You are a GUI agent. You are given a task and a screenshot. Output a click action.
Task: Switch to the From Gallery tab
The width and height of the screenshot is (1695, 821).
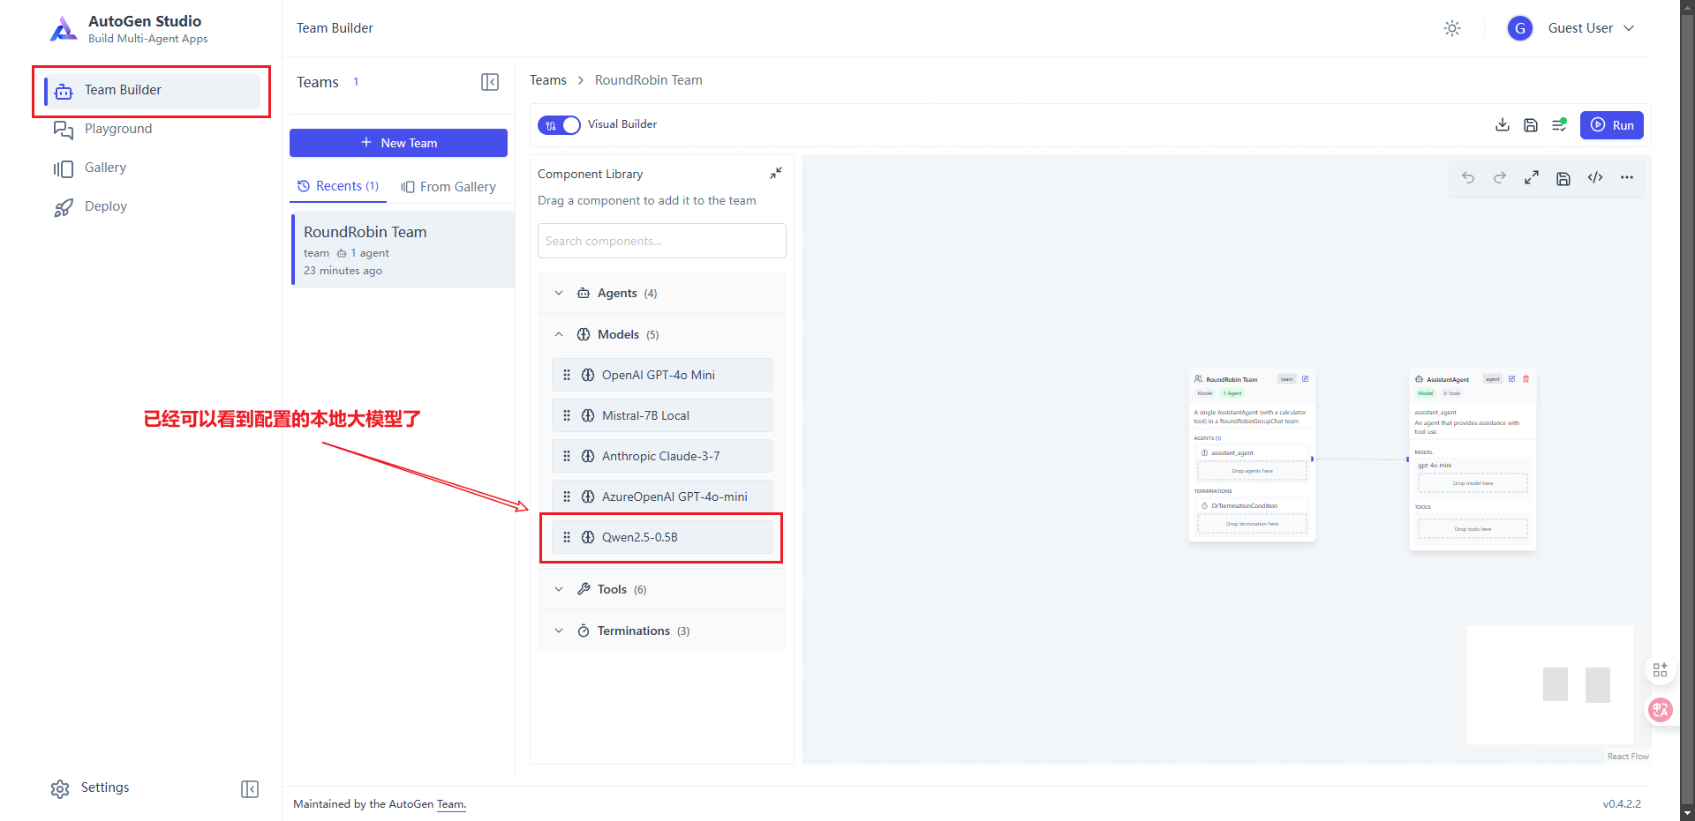(448, 187)
